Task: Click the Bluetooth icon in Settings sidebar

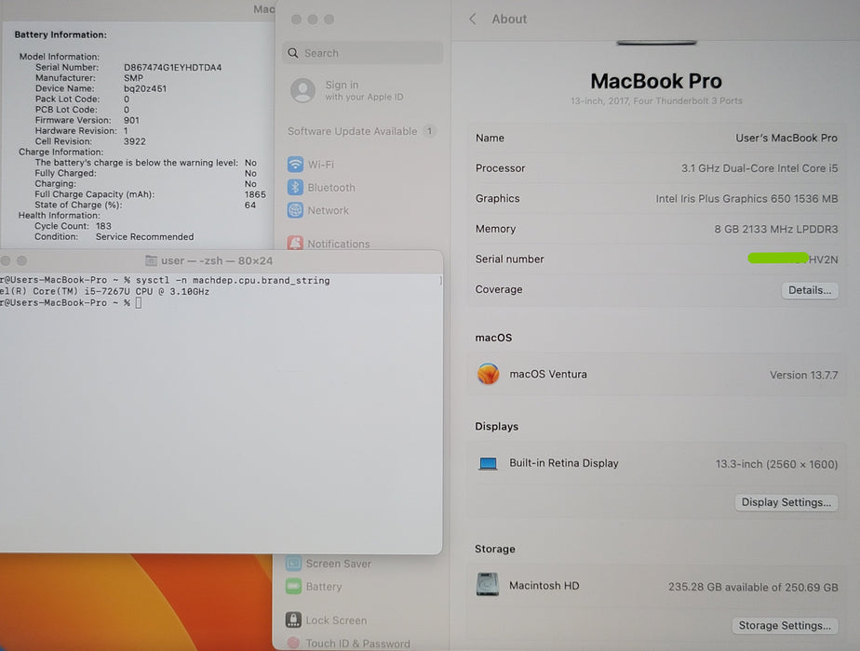Action: [295, 187]
